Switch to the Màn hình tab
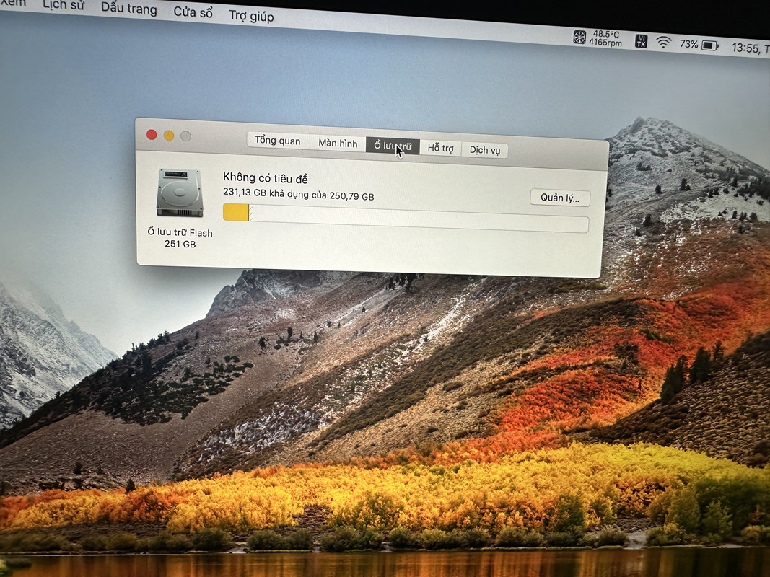 (338, 143)
